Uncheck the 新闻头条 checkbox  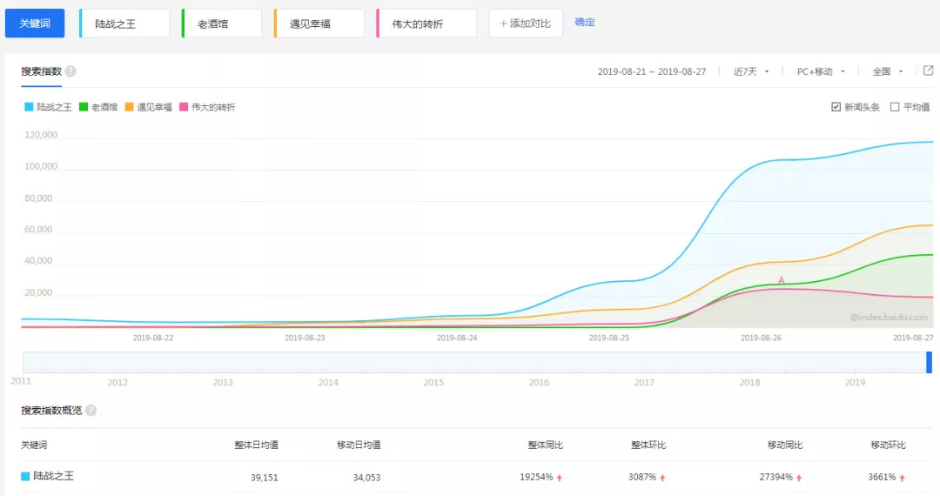coord(836,107)
